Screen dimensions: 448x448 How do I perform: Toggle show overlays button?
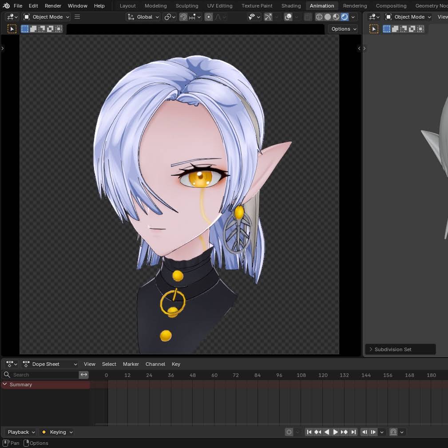tap(288, 17)
